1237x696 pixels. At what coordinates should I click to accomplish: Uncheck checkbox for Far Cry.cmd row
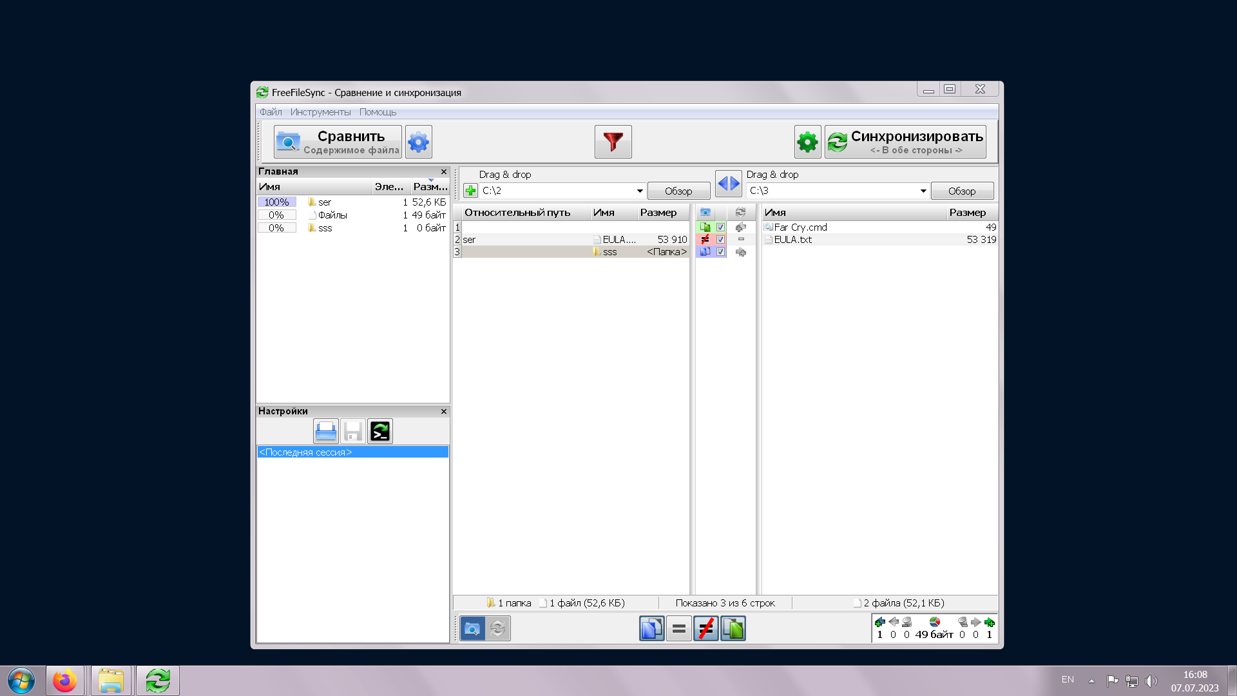[x=721, y=227]
